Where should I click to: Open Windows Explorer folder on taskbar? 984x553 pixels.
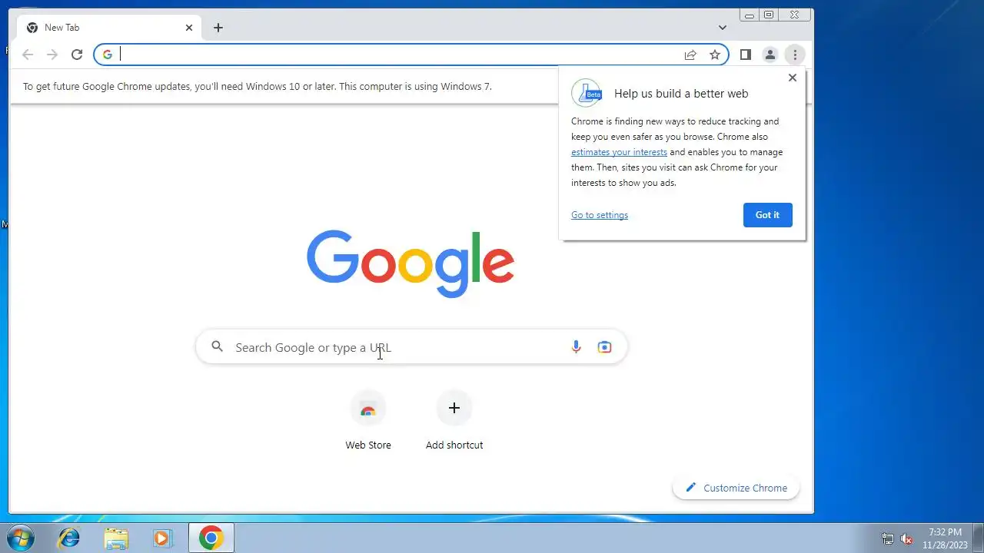(x=116, y=538)
